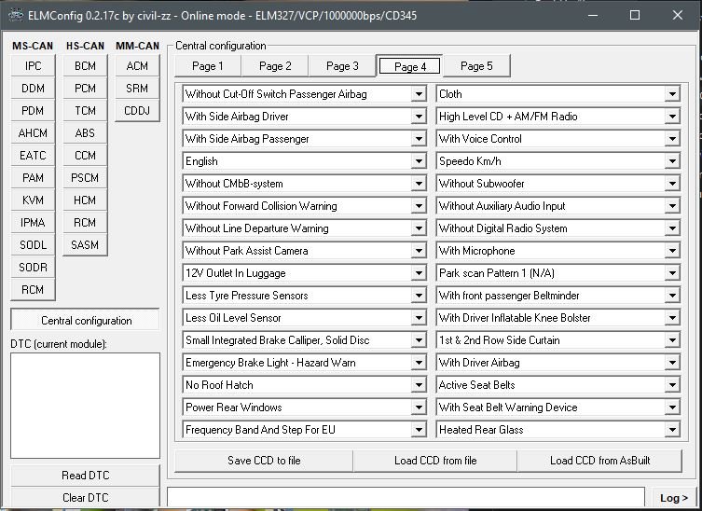Open Page 3 of central configuration
702x511 pixels.
click(342, 66)
